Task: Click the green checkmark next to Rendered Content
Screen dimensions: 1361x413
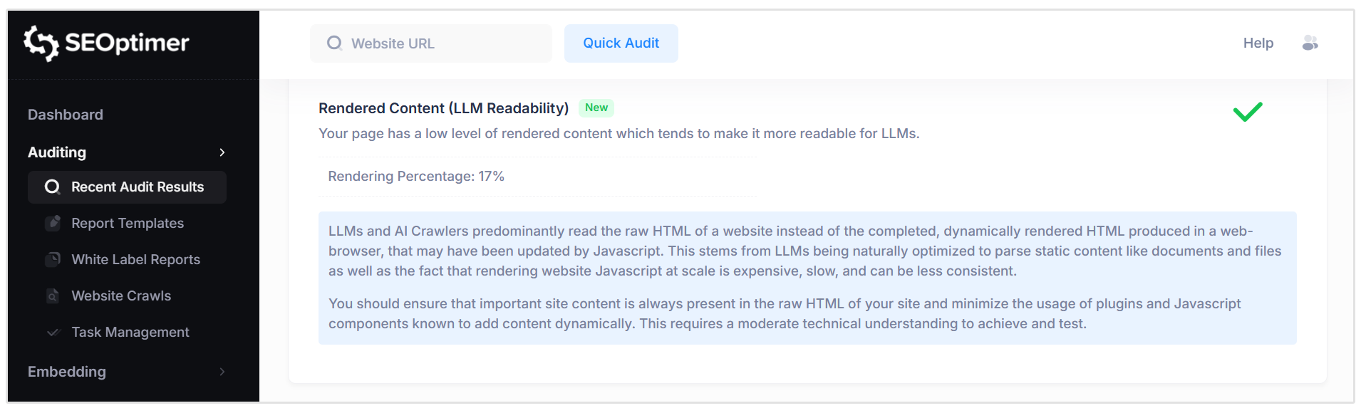Action: click(1246, 112)
